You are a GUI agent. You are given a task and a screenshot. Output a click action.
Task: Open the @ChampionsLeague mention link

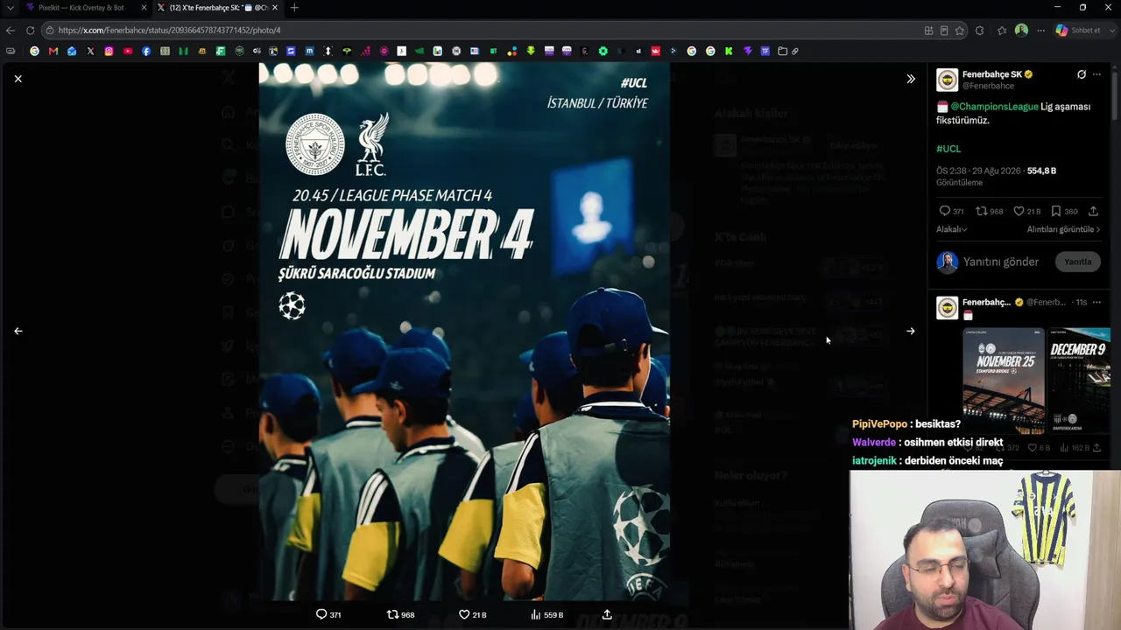coord(994,107)
